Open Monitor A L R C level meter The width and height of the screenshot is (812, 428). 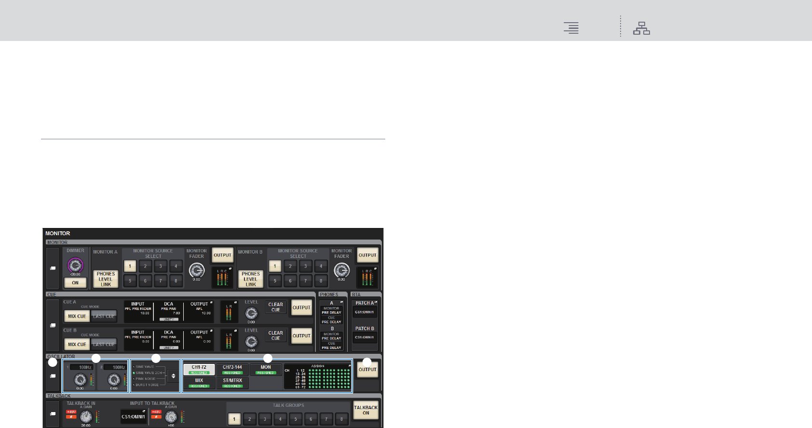click(222, 277)
